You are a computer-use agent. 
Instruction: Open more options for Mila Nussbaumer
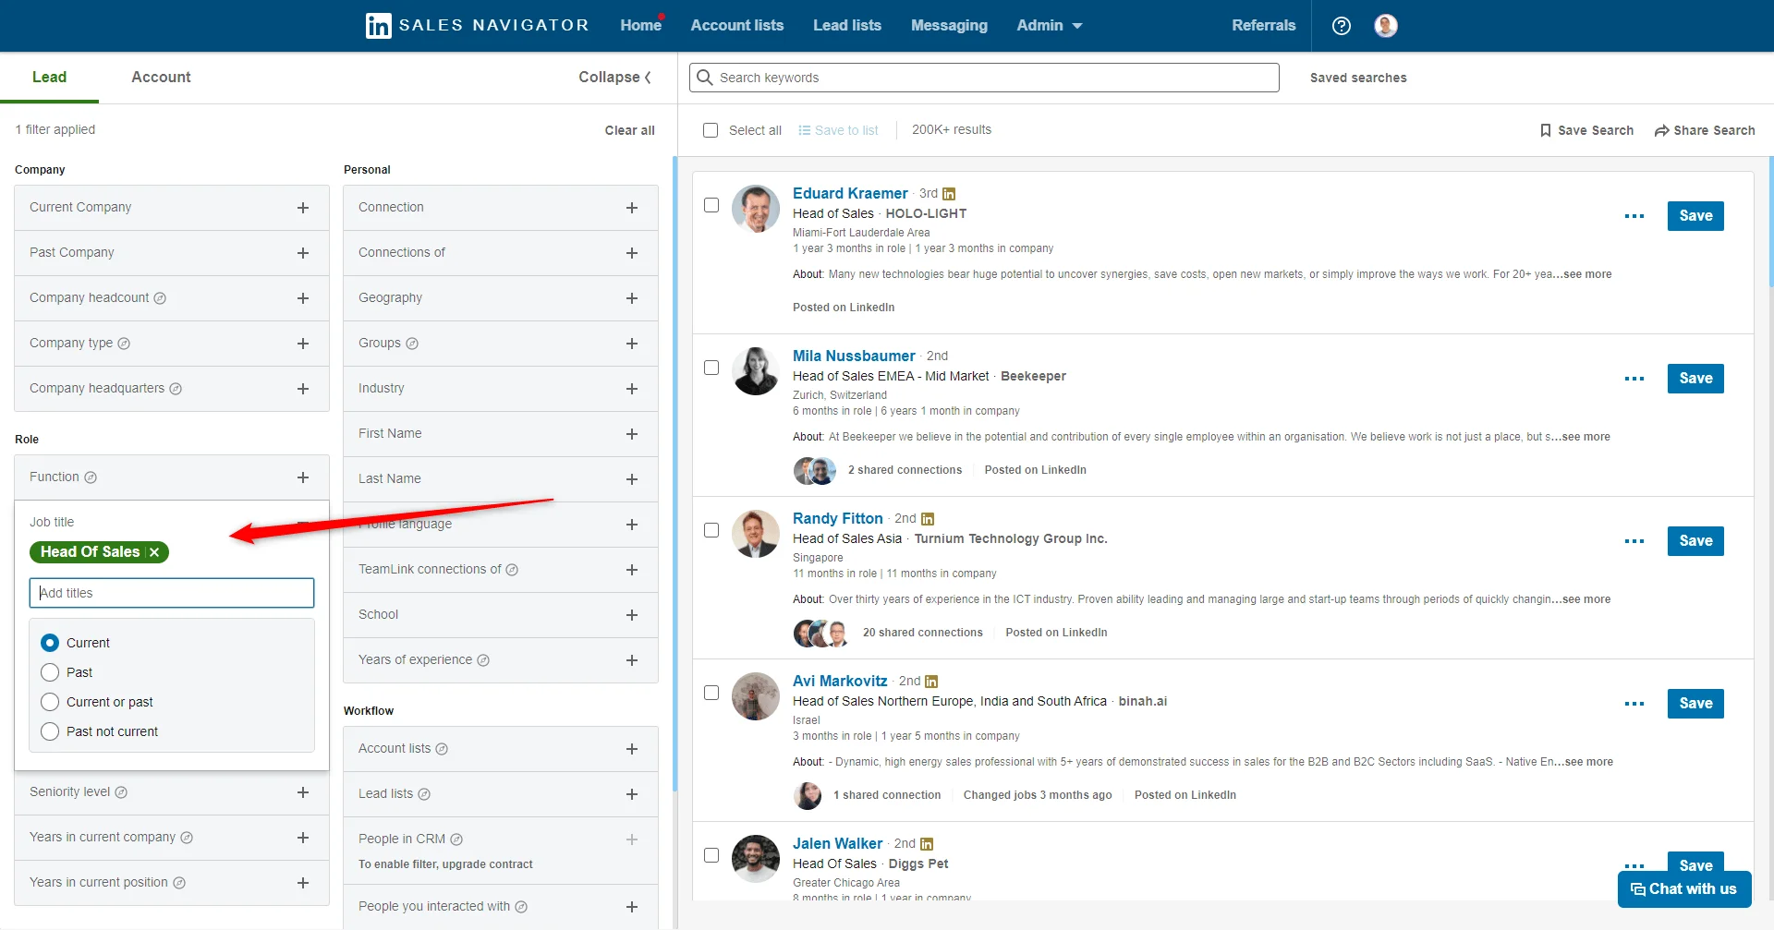pyautogui.click(x=1634, y=379)
